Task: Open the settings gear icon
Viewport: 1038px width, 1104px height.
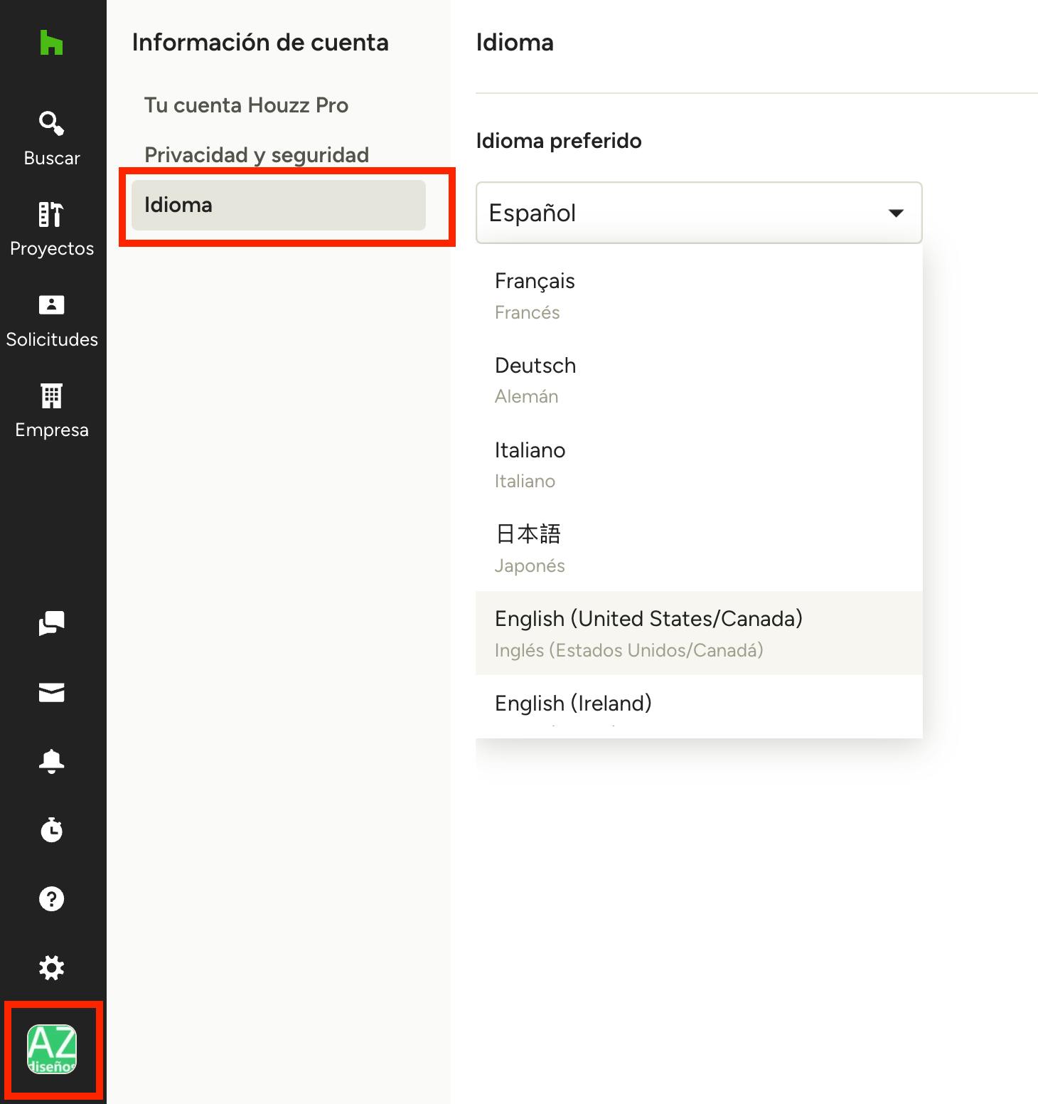Action: pyautogui.click(x=51, y=967)
